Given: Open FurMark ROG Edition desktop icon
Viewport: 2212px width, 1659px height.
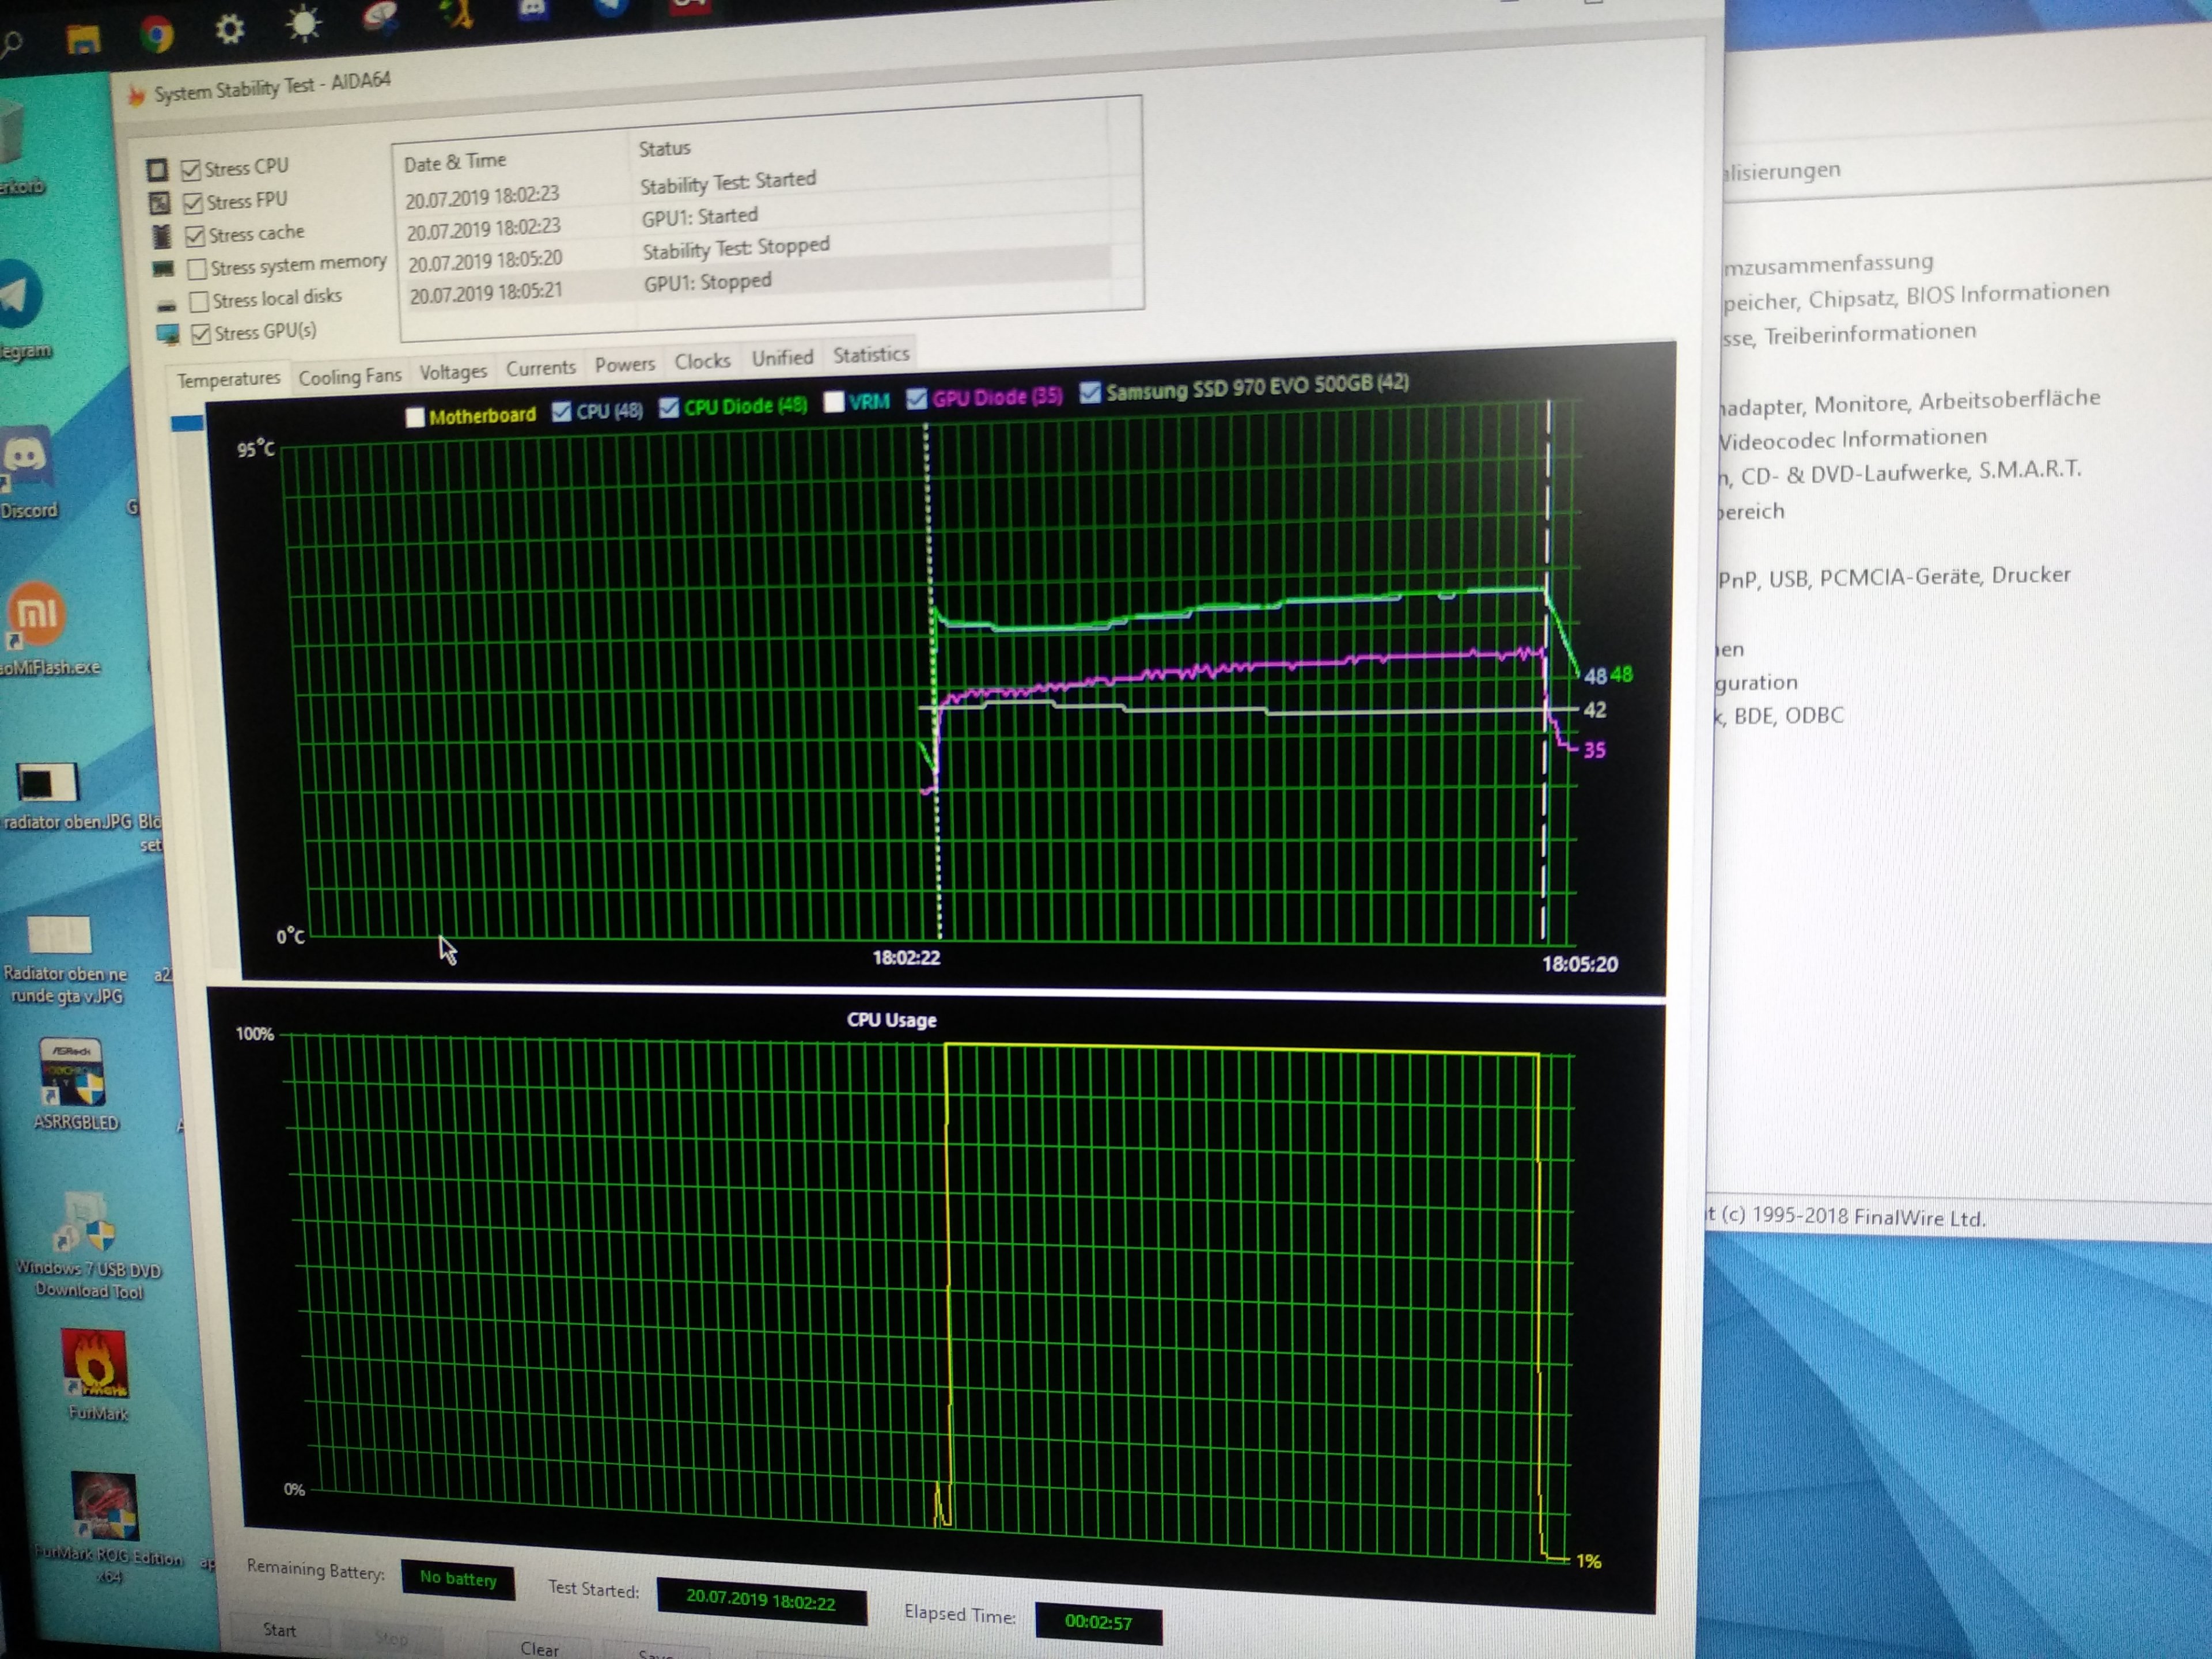Looking at the screenshot, I should tap(104, 1507).
